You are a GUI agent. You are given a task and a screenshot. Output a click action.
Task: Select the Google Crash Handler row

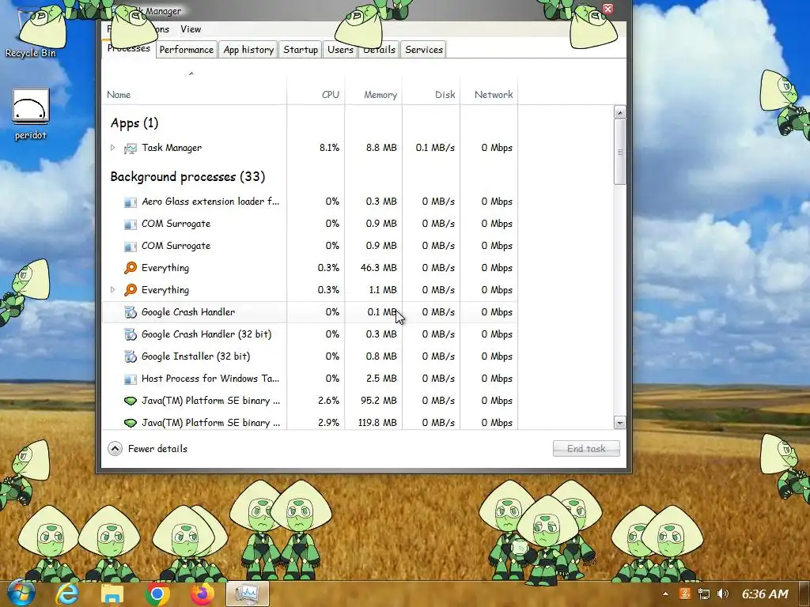pyautogui.click(x=310, y=311)
